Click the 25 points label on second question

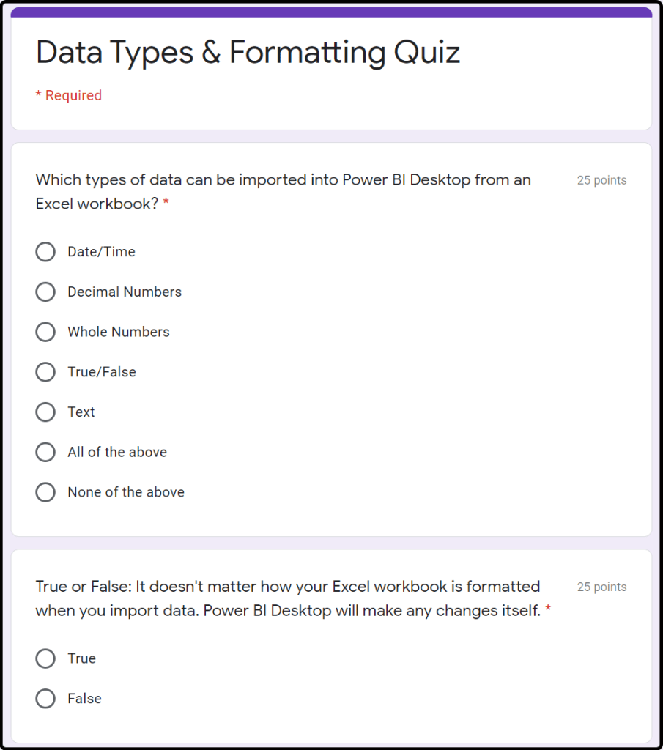coord(601,587)
